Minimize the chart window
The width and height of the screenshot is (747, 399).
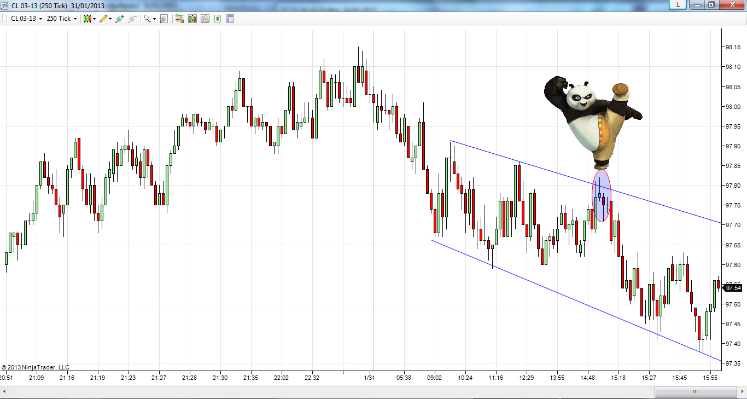697,4
